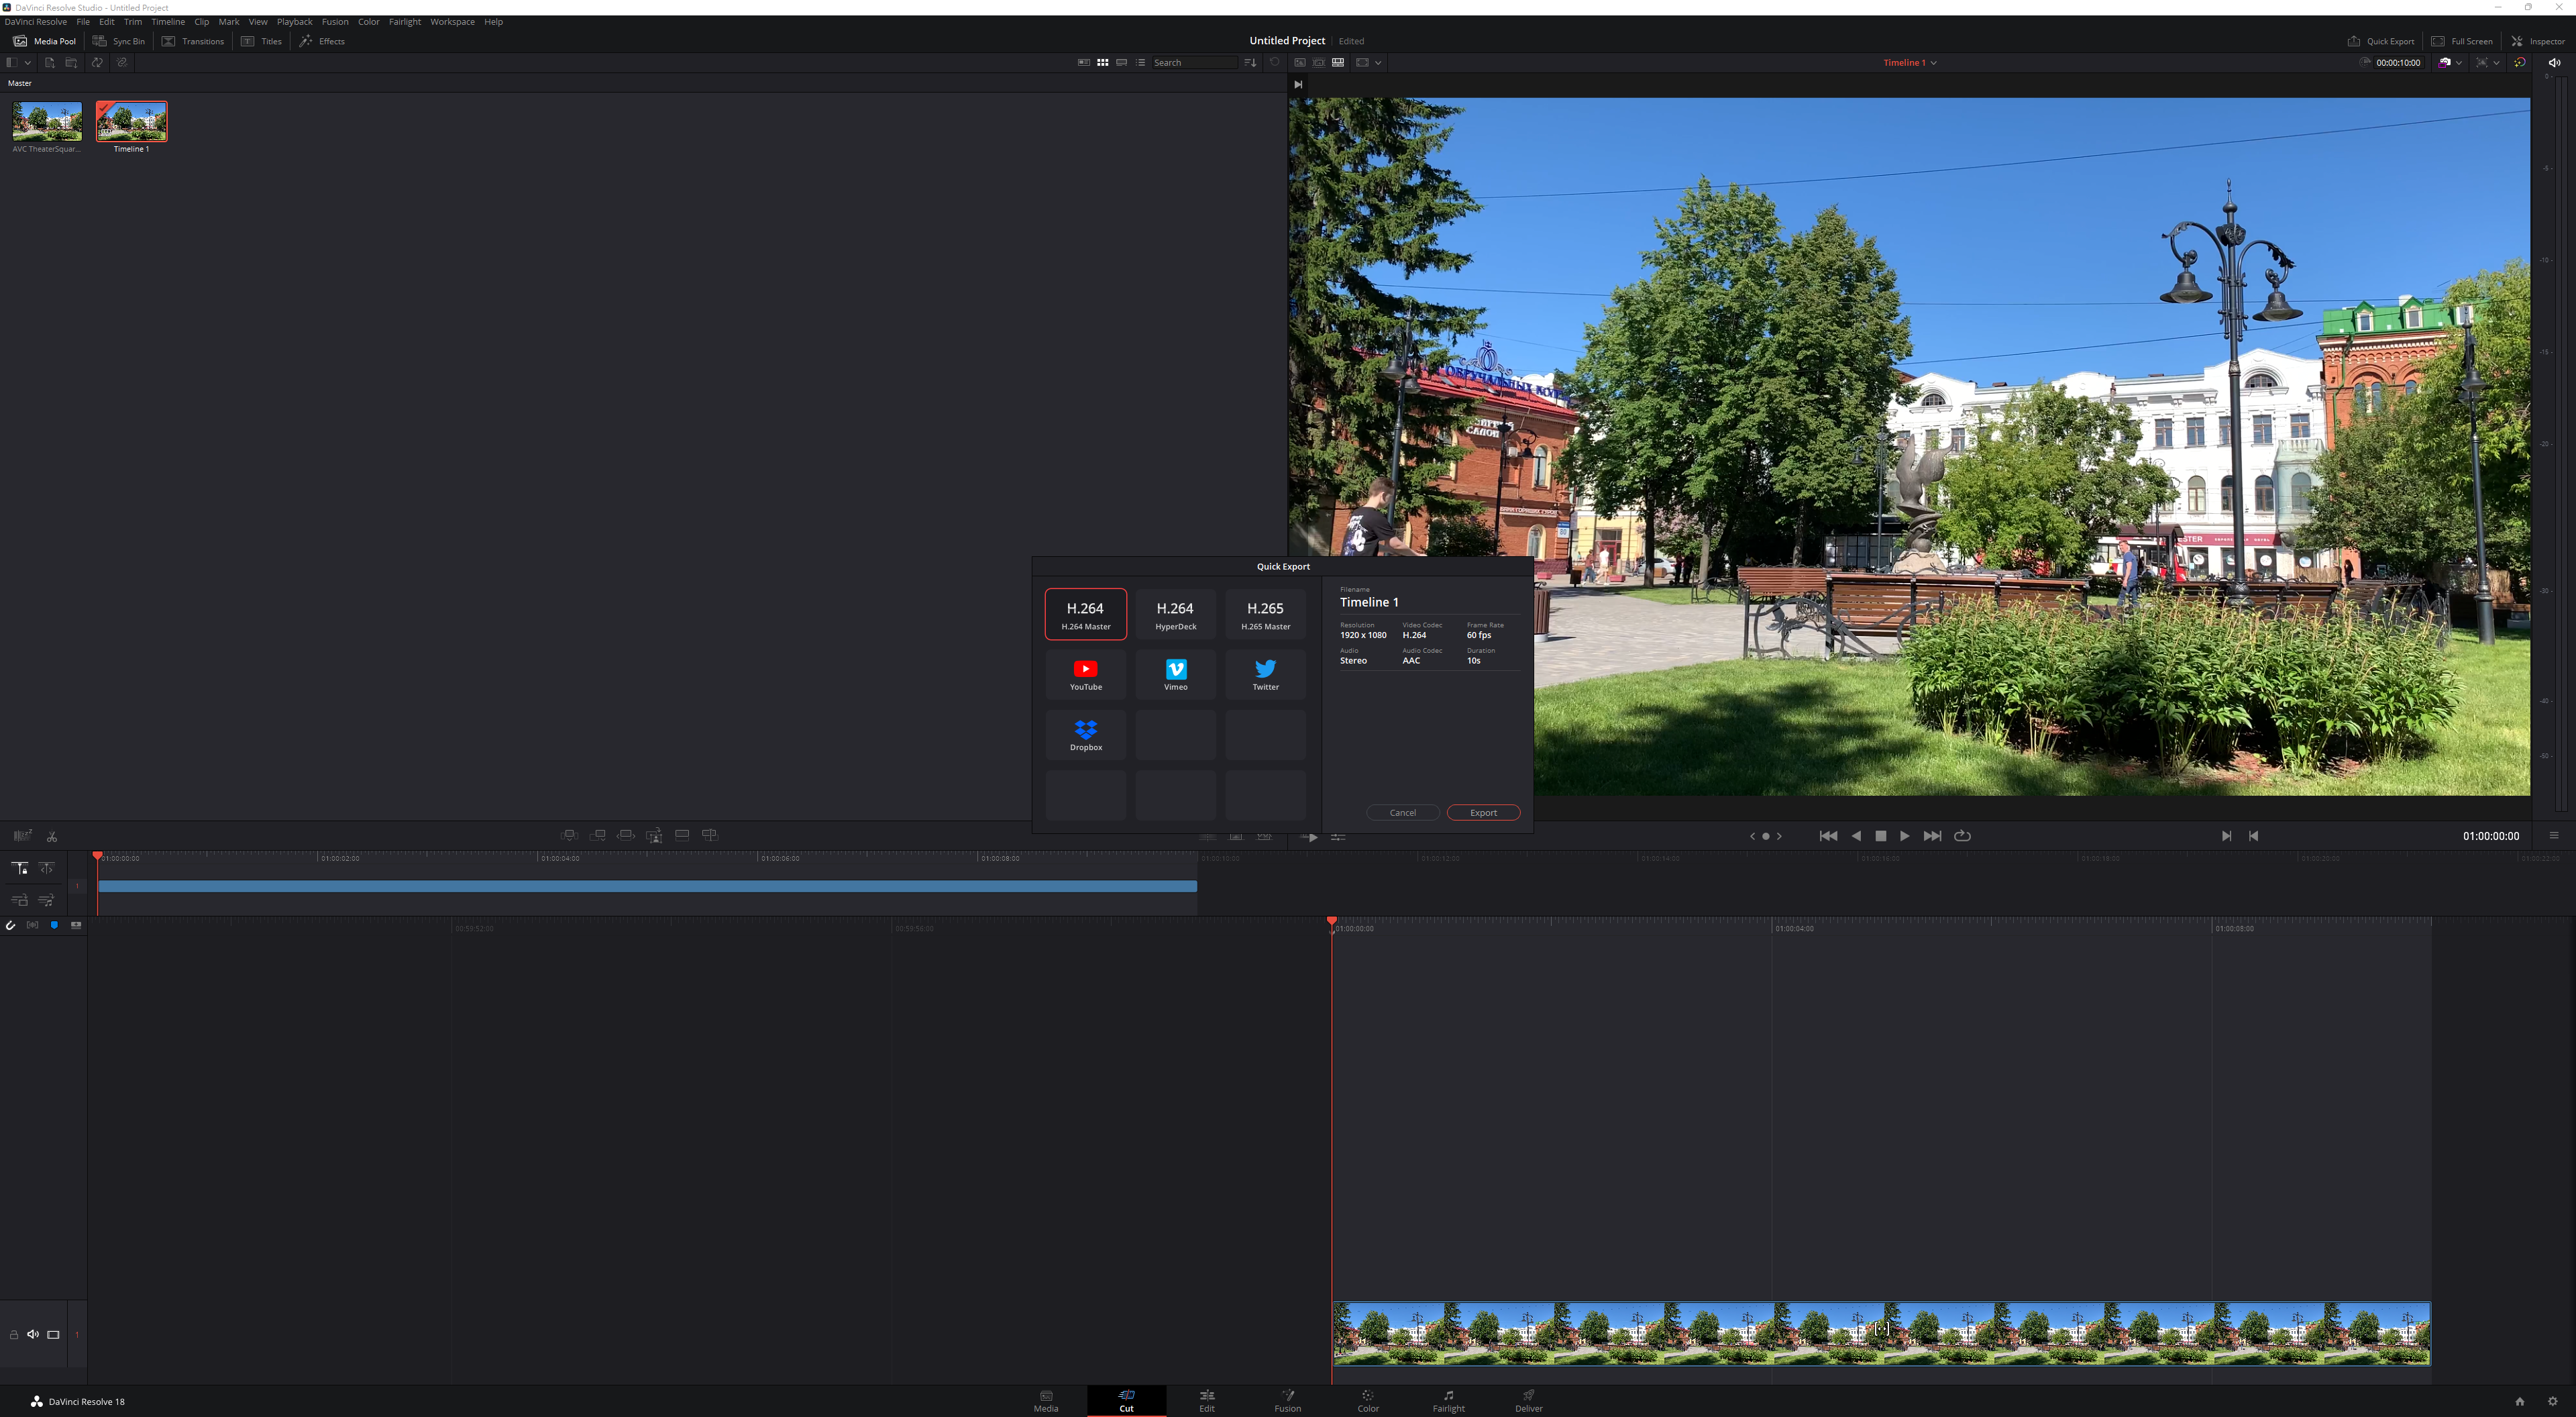Viewport: 2576px width, 1417px height.
Task: Switch to the Fusion page
Action: pyautogui.click(x=1288, y=1401)
